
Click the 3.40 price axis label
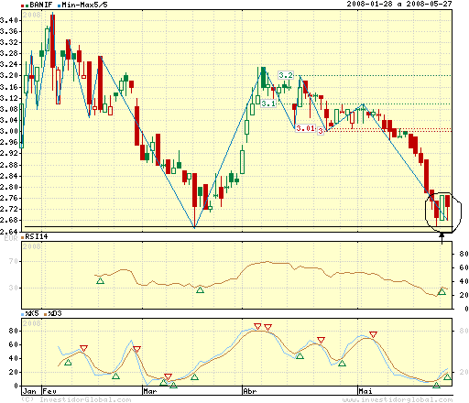point(8,20)
